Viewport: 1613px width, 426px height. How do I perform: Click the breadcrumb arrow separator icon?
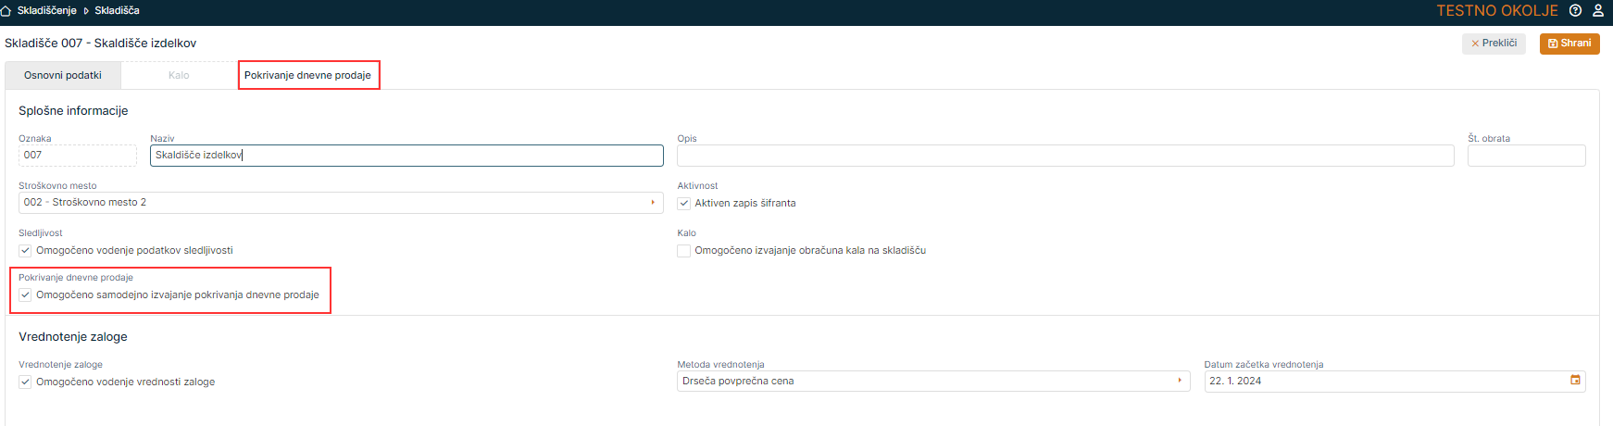[x=86, y=11]
